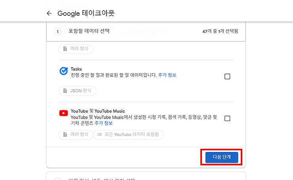The height and width of the screenshot is (180, 293).
Task: Click the Tasks heading text
Action: tap(76, 69)
